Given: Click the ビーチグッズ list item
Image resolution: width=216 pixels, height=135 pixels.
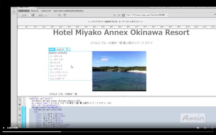Looking at the screenshot, I should click(56, 69).
